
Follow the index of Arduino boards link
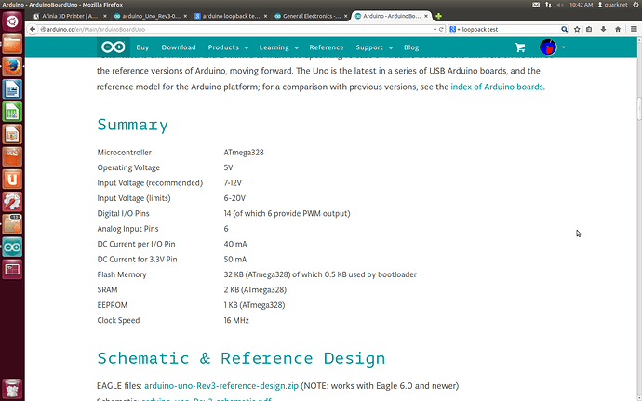(x=497, y=87)
